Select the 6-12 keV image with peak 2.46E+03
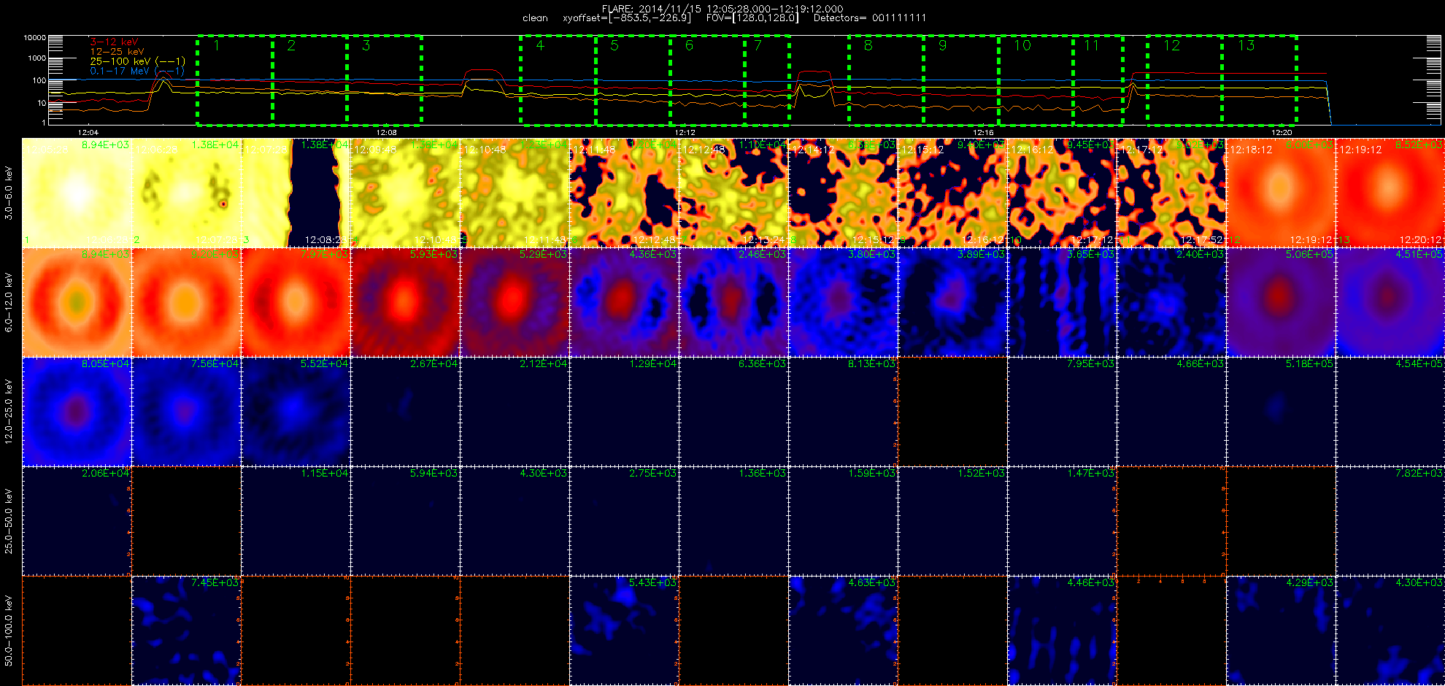This screenshot has height=686, width=1445. pos(733,302)
